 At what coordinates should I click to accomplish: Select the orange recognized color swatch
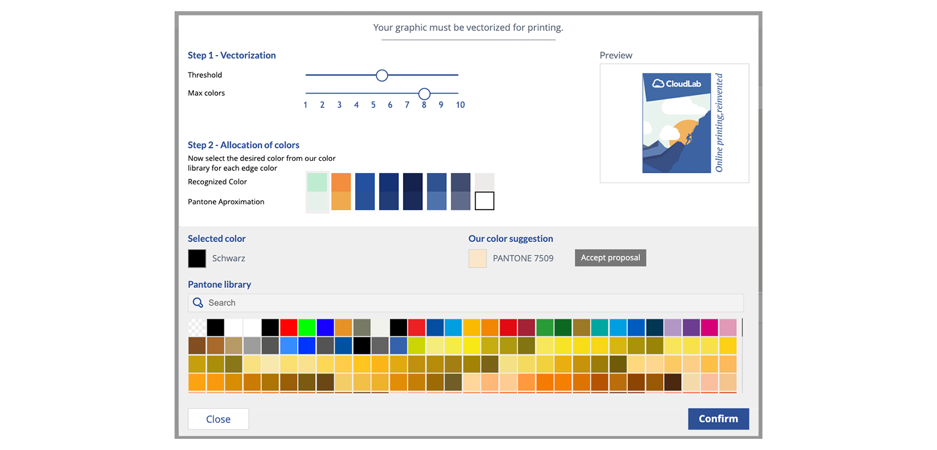pyautogui.click(x=341, y=182)
